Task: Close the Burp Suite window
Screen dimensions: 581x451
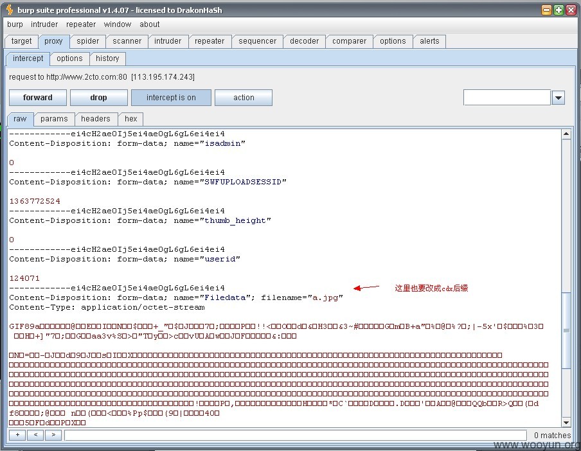Action: click(571, 10)
